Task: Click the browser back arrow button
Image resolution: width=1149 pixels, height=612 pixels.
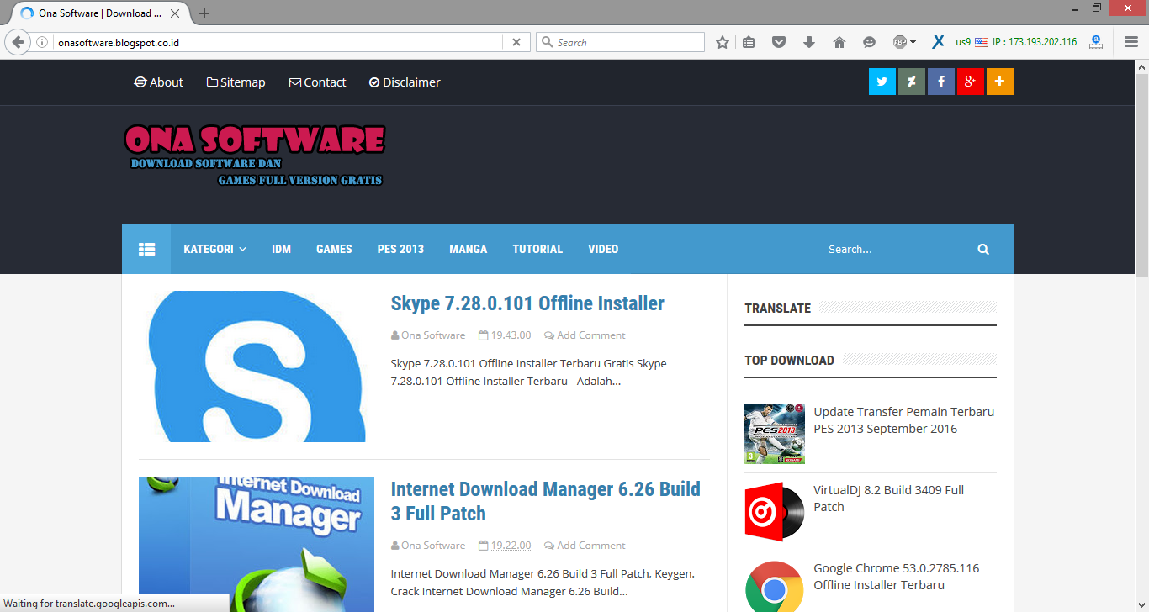Action: coord(18,42)
